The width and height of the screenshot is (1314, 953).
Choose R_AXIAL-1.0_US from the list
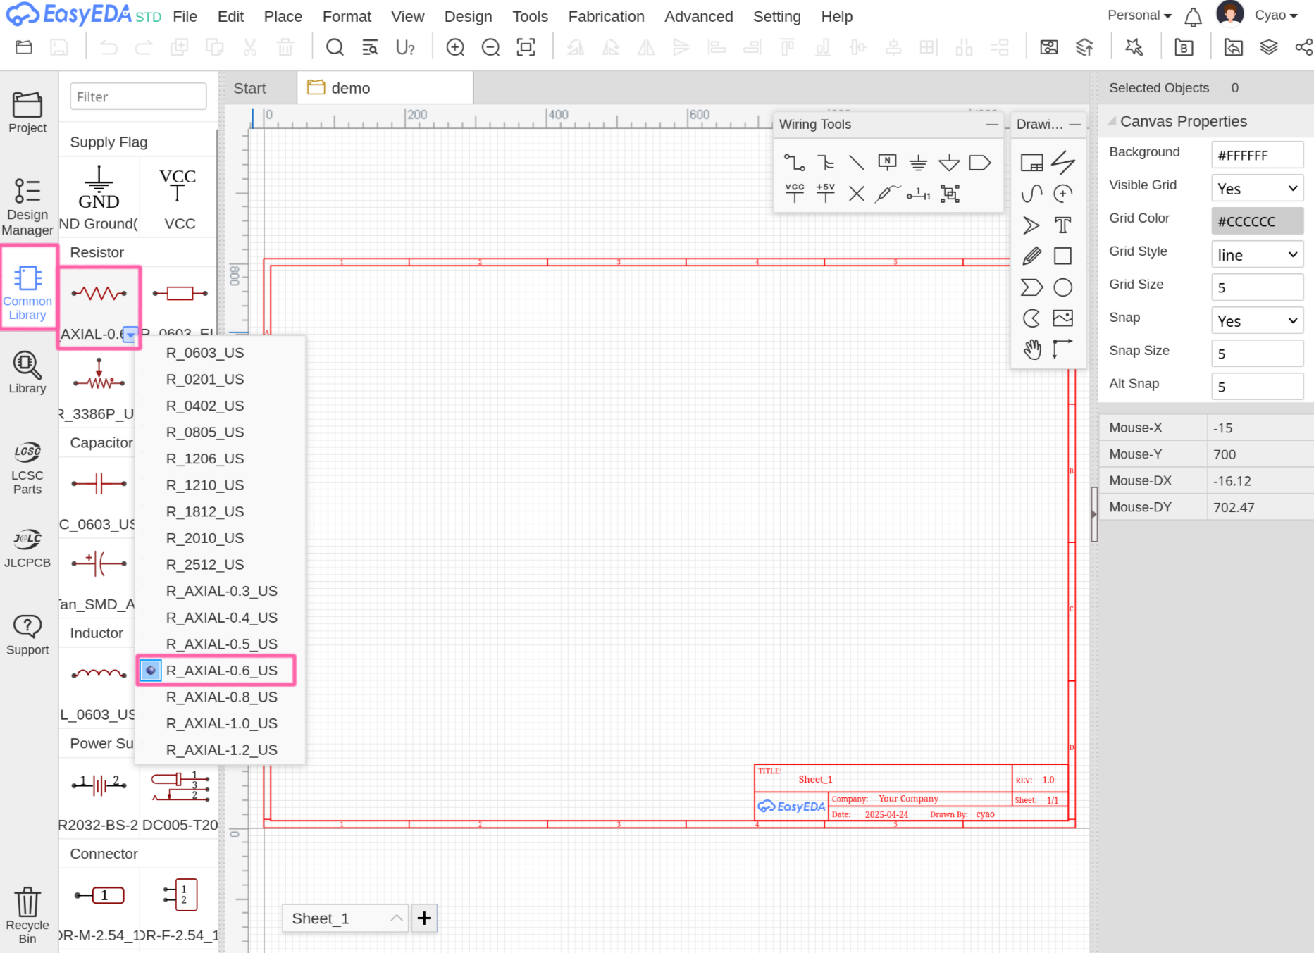[222, 723]
